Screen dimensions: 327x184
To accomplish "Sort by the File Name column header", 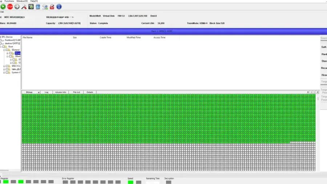I will click(28, 37).
